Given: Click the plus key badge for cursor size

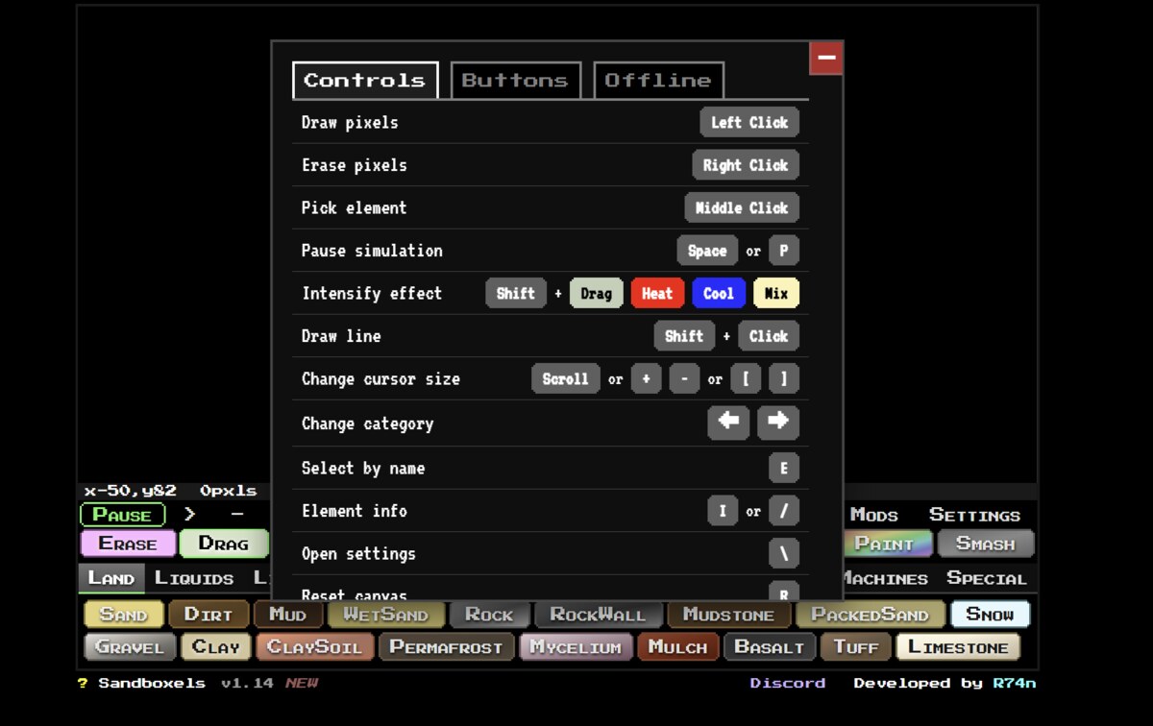Looking at the screenshot, I should point(646,378).
